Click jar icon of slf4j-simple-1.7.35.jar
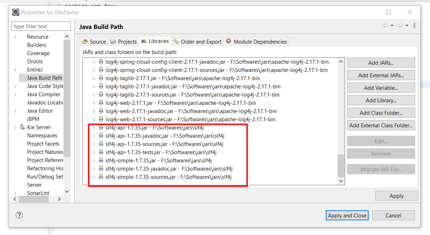Viewport: 430px width, 235px height. tap(101, 160)
